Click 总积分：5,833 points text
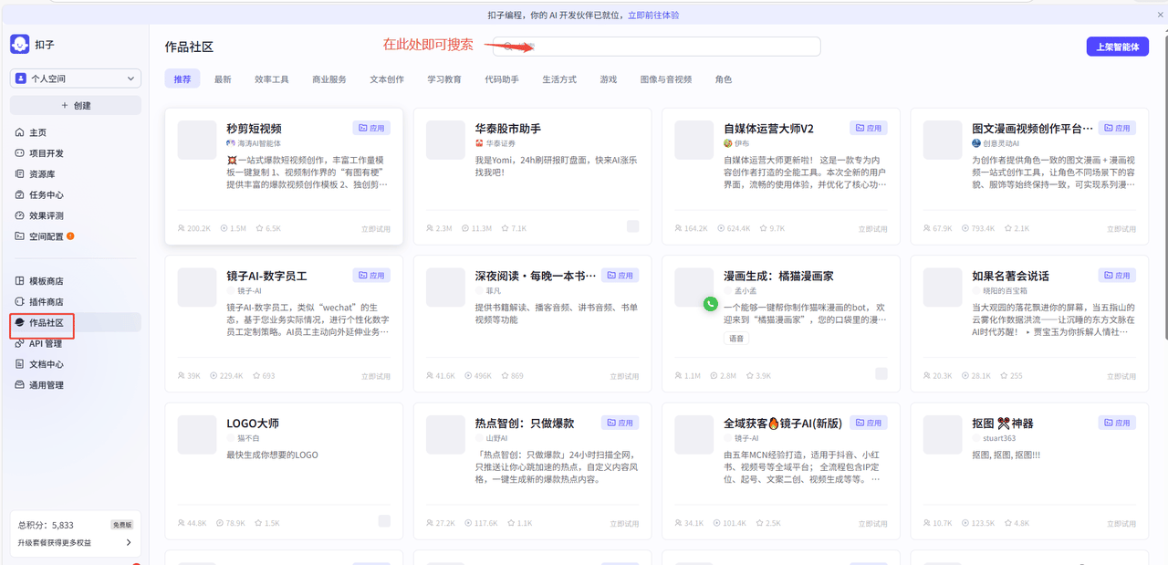Screen dimensions: 1168x565 click(47, 526)
